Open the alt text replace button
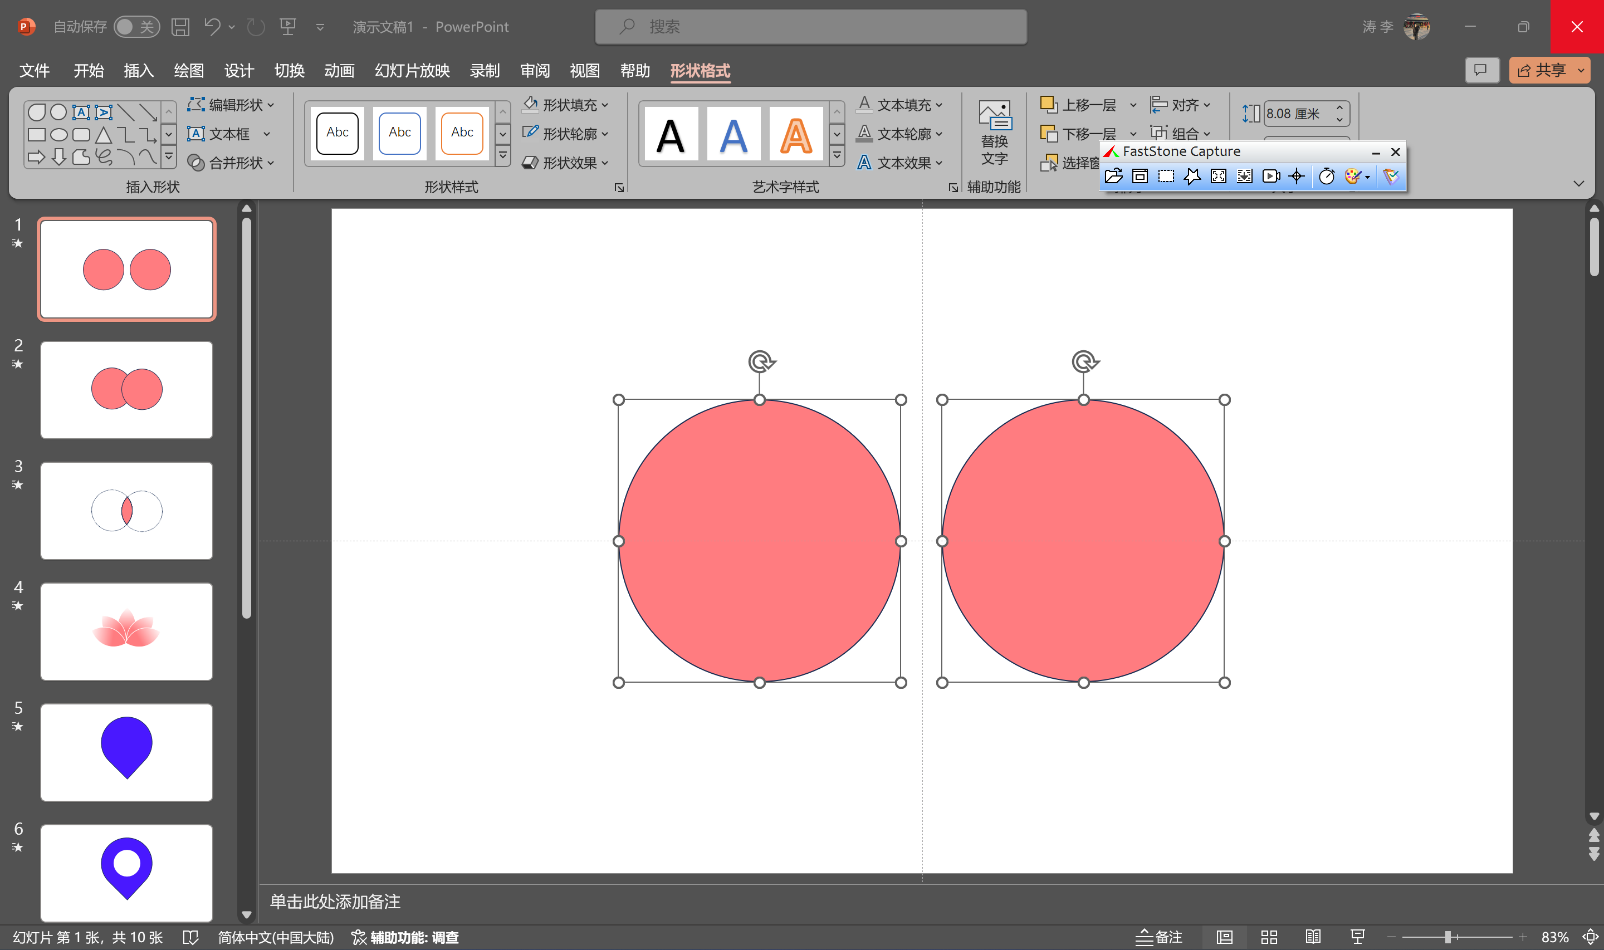Viewport: 1604px width, 950px height. tap(994, 133)
